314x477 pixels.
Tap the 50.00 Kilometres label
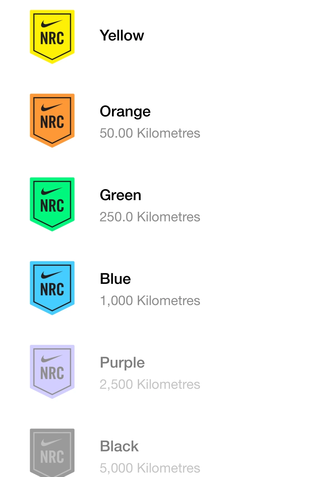(150, 133)
